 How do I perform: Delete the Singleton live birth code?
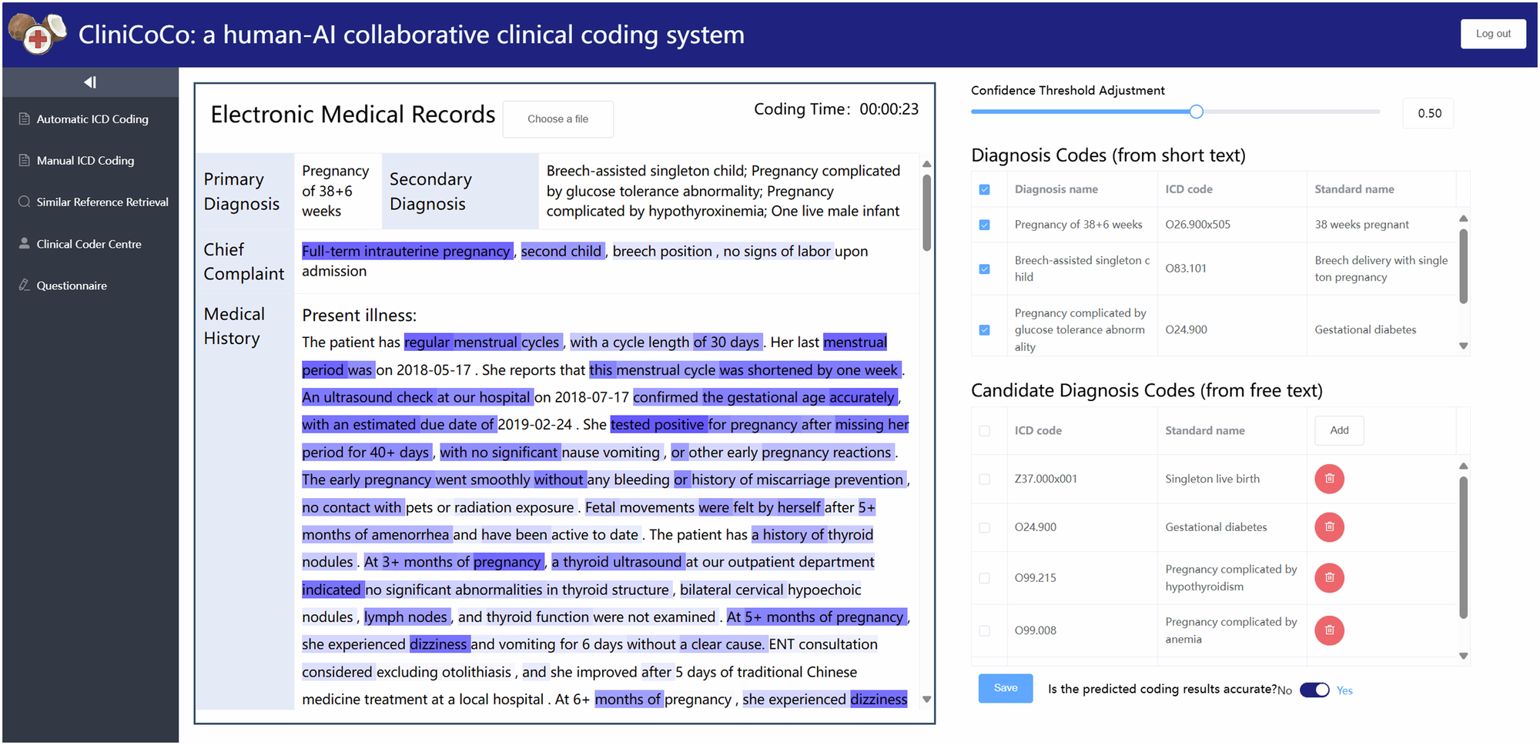(x=1329, y=479)
